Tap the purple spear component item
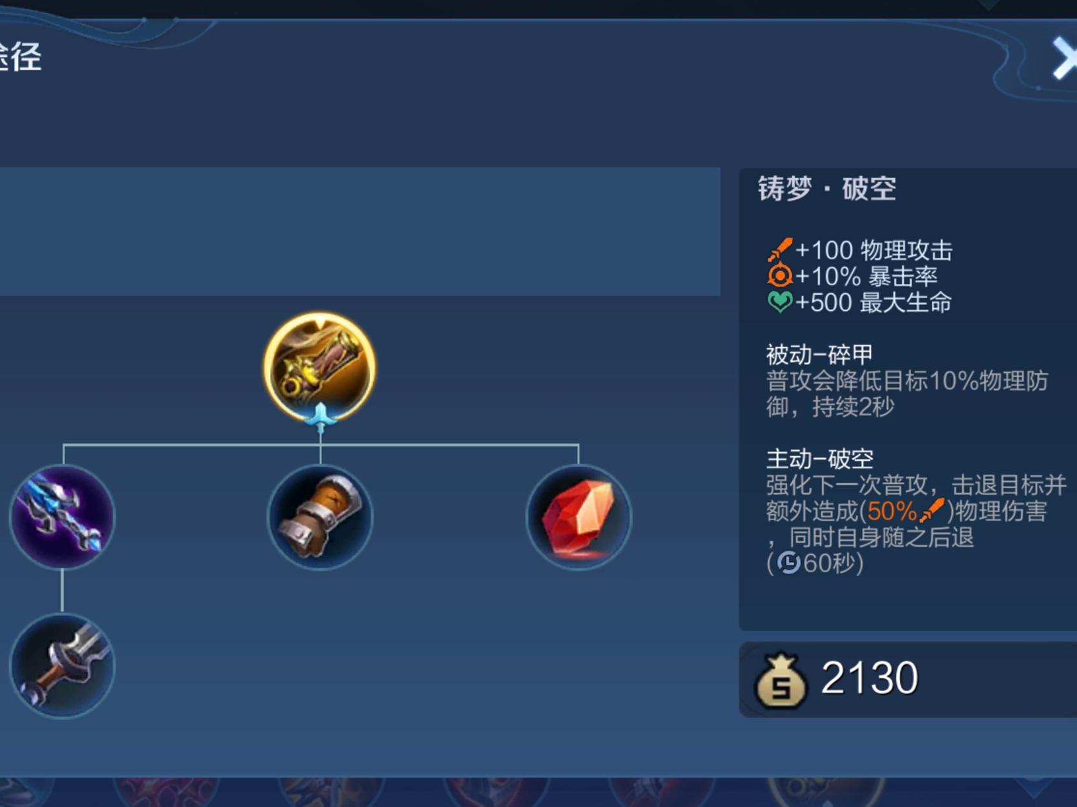 [62, 517]
